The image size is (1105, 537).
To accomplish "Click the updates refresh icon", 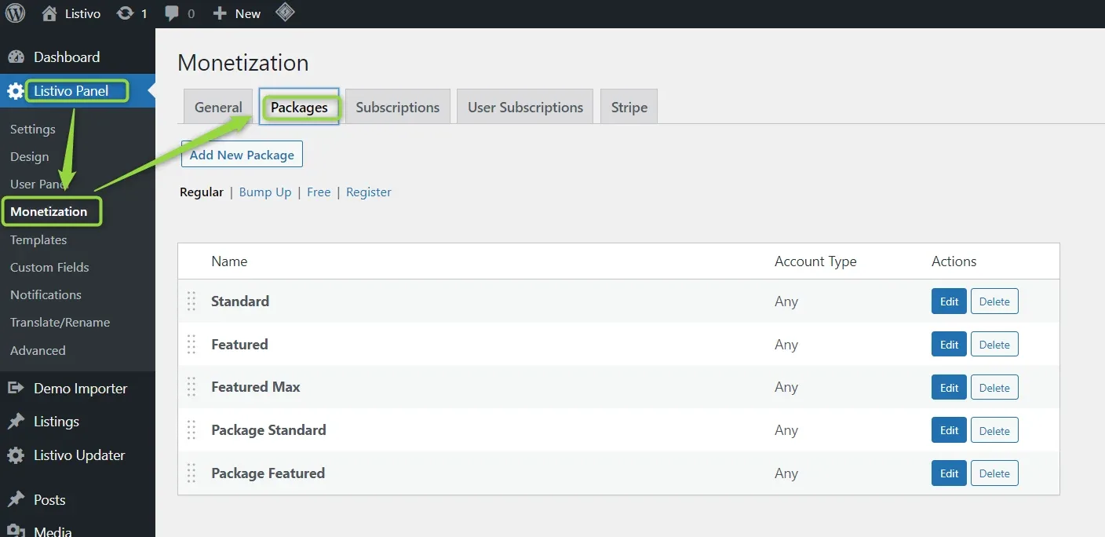I will point(125,13).
